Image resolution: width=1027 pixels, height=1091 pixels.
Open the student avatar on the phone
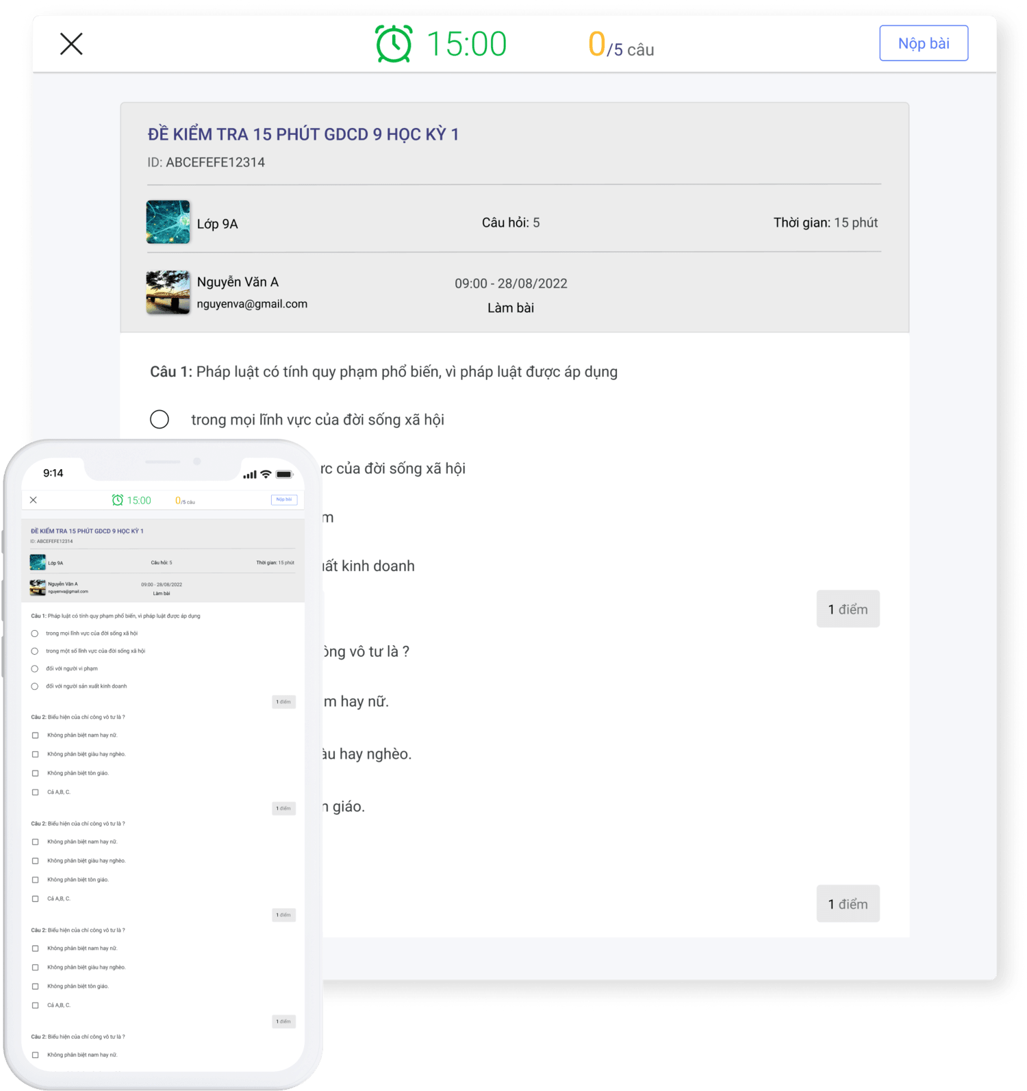click(38, 588)
